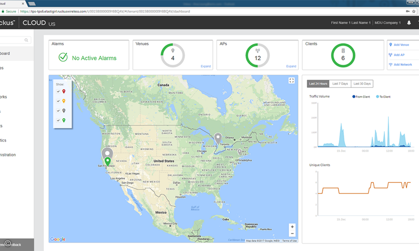Open Dashboard in the left sidebar
The image size is (419, 251).
tap(17, 53)
